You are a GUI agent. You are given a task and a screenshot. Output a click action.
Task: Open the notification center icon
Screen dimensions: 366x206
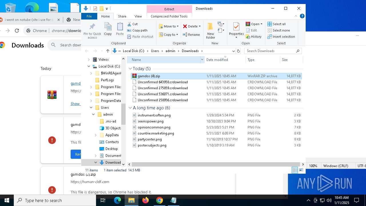point(357,200)
